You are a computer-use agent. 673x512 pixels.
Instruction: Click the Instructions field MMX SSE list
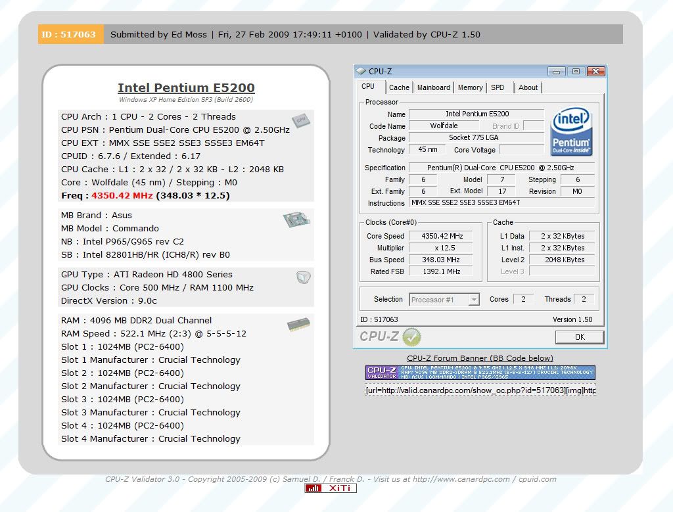tap(501, 202)
